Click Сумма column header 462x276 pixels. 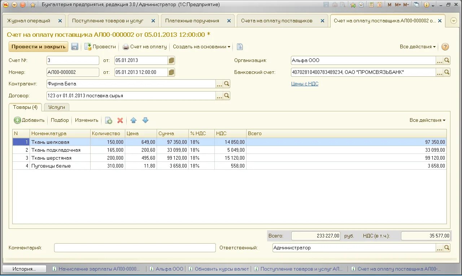tap(173, 133)
